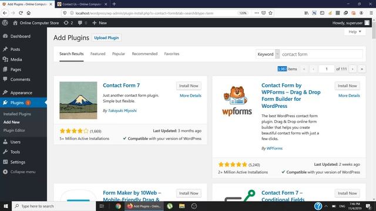Go back in the browser
376x211 pixels.
[x=5, y=13]
